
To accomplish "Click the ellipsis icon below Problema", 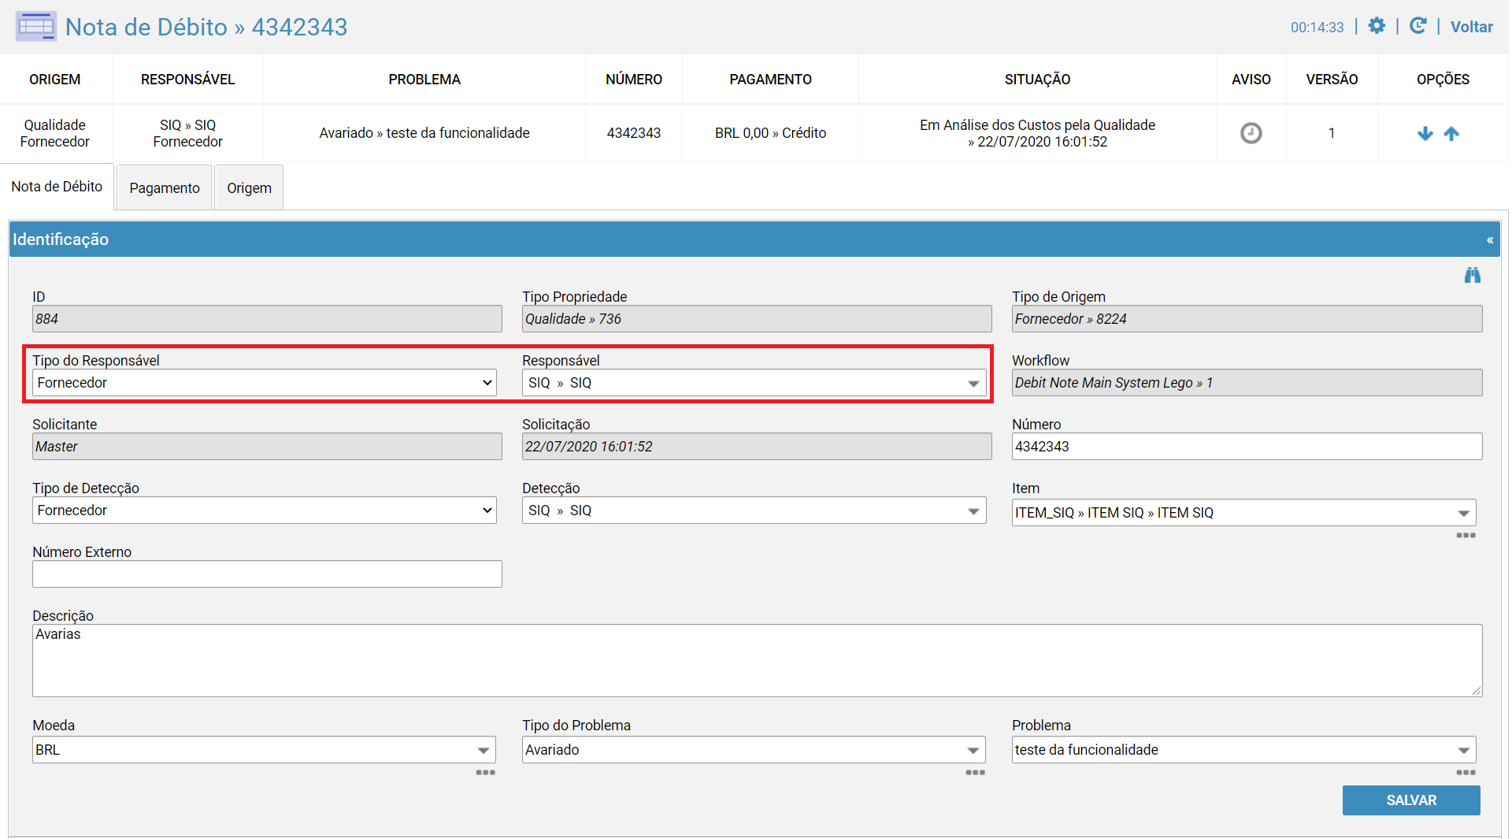I will pyautogui.click(x=1466, y=773).
